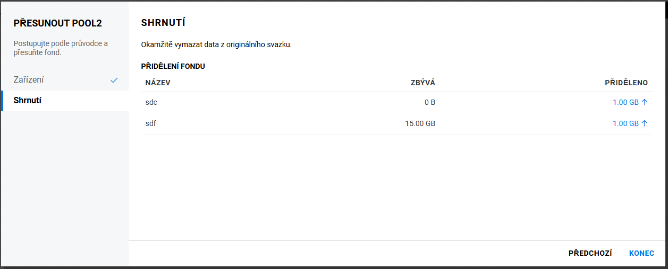Click the SHRNUTÍ page heading
Viewport: 668px width, 269px height.
coord(163,23)
